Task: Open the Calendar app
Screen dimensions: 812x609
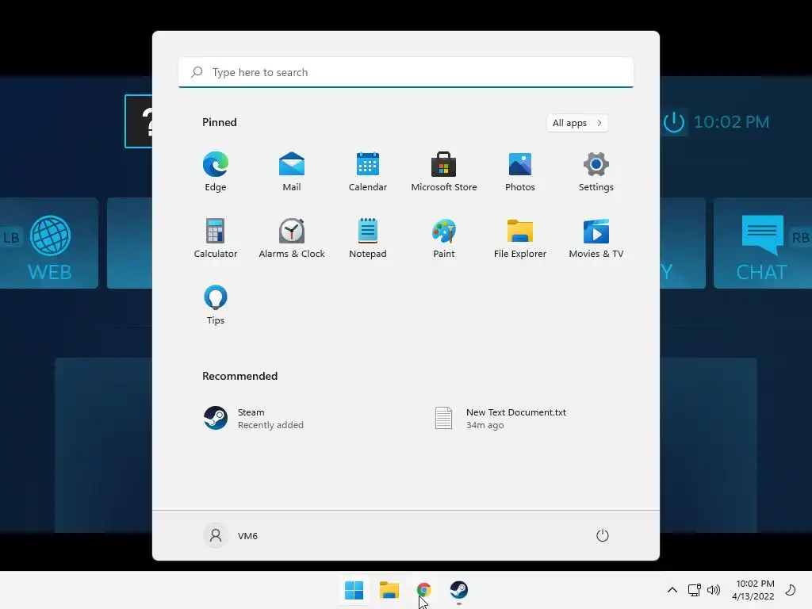Action: coord(368,171)
